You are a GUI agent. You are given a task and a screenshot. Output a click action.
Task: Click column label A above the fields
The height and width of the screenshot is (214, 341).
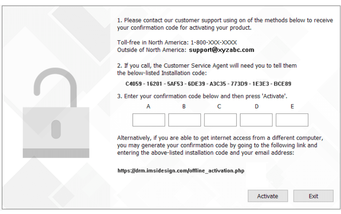pyautogui.click(x=148, y=107)
